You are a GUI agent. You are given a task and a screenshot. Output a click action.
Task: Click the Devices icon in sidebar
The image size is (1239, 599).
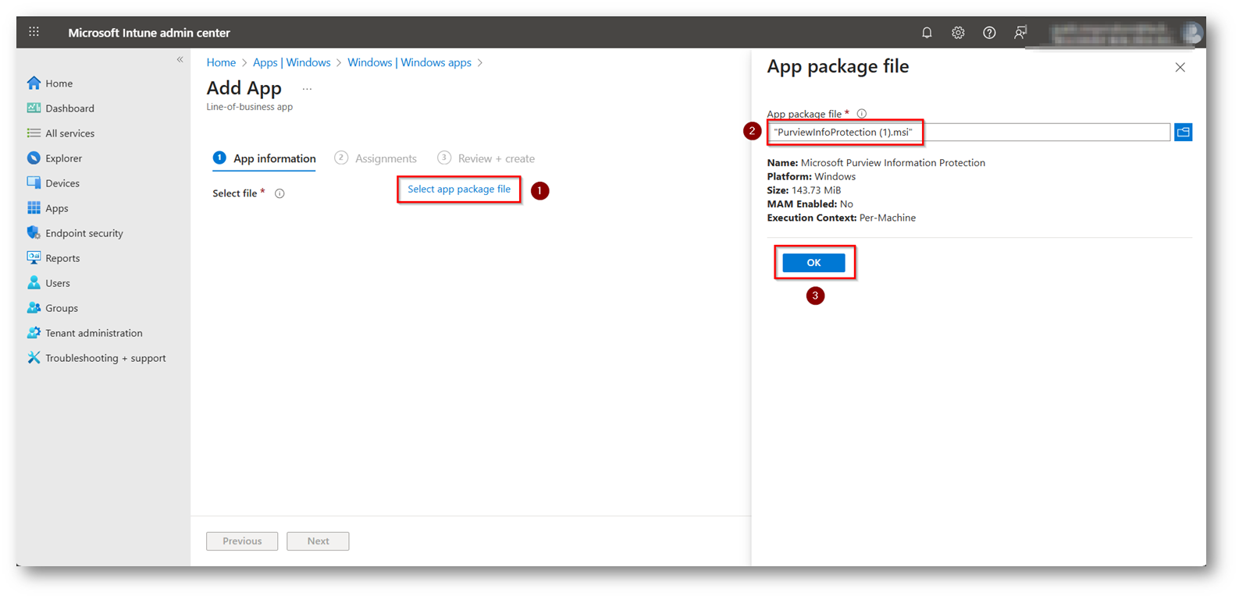(34, 183)
